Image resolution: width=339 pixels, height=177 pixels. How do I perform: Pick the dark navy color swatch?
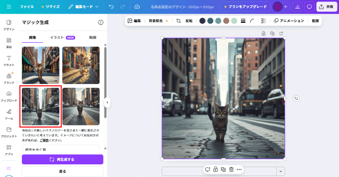click(x=202, y=21)
